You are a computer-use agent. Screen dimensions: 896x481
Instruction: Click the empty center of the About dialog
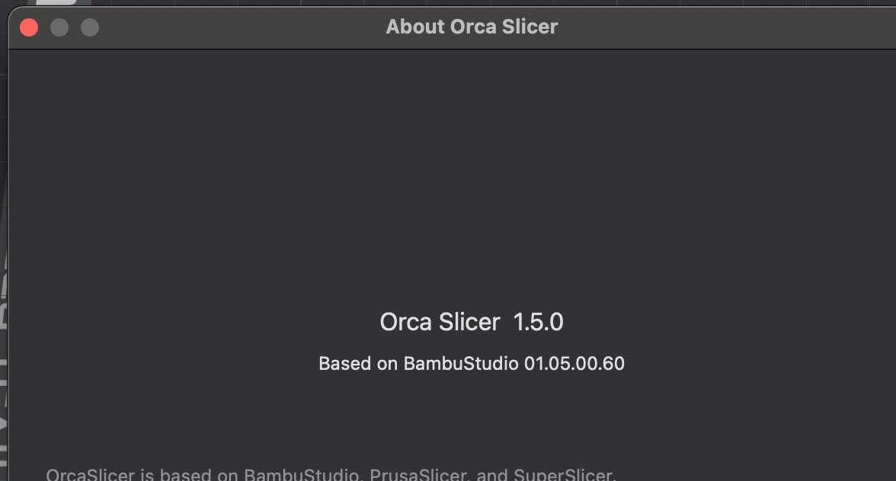tap(457, 190)
